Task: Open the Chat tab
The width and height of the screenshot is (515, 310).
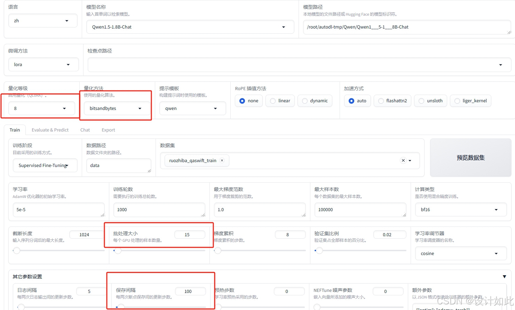Action: point(85,130)
